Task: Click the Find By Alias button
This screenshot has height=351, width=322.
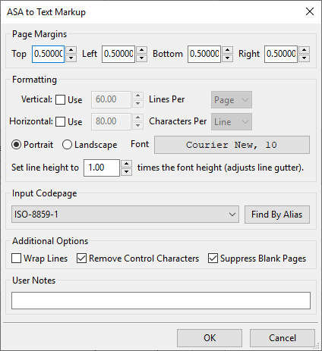Action: point(277,215)
